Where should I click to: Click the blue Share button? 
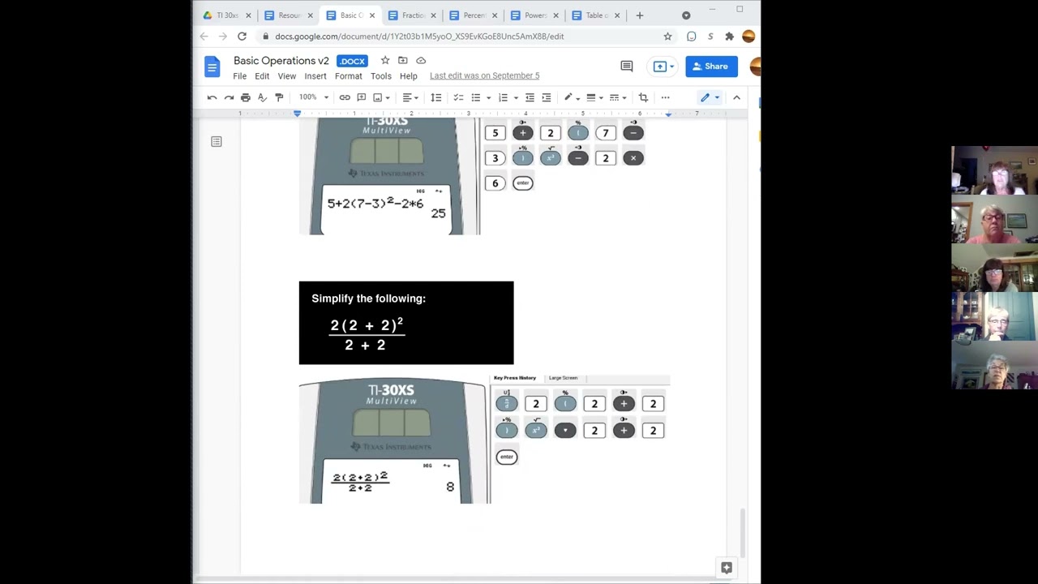pos(711,67)
